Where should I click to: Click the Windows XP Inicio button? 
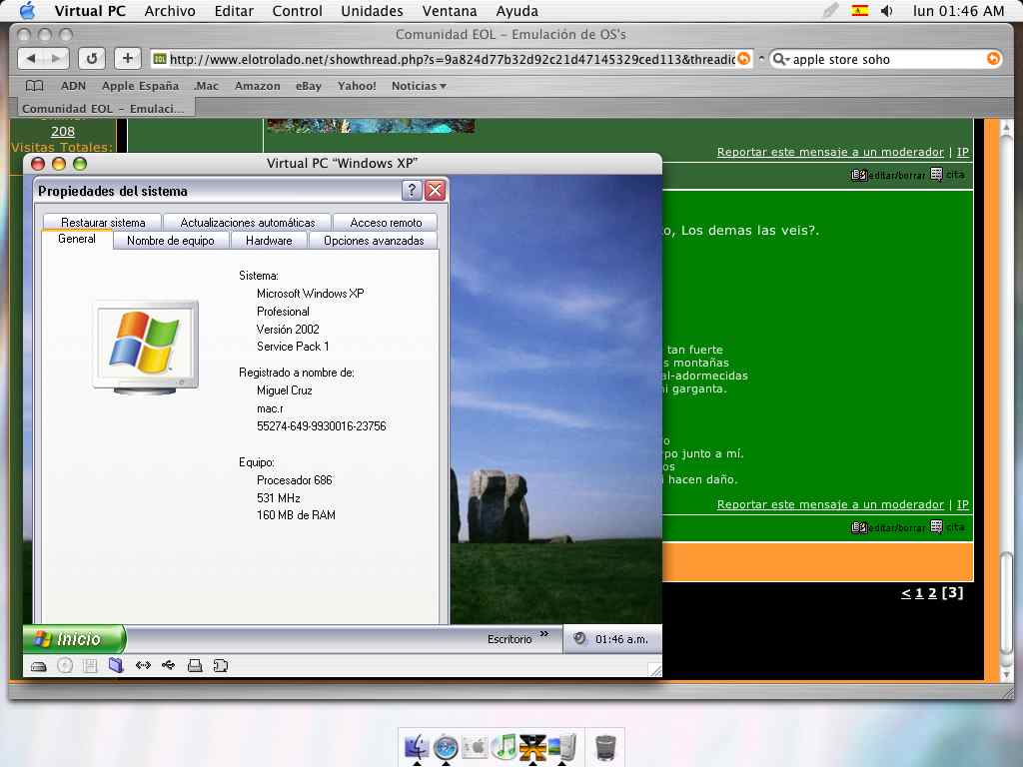coord(74,638)
